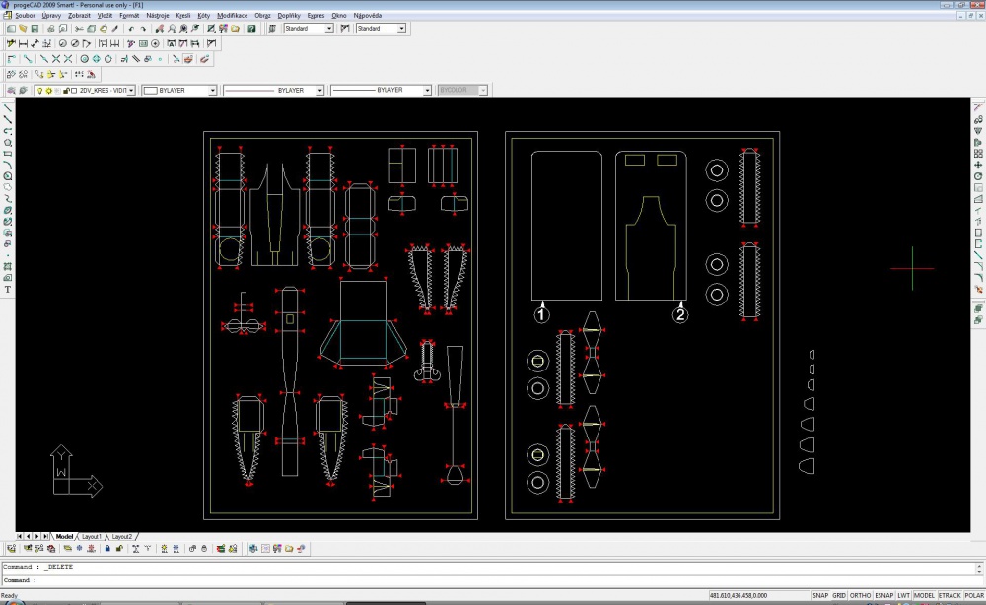Toggle GRID display in status bar
This screenshot has width=986, height=605.
[x=839, y=595]
